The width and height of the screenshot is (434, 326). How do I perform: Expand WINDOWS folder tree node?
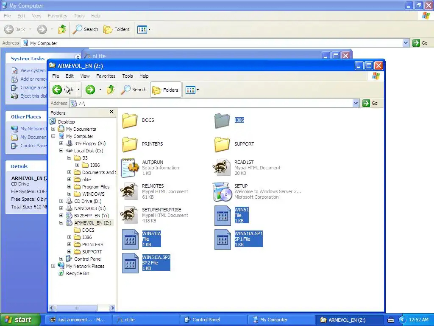[69, 194]
